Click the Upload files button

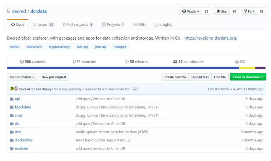click(200, 77)
